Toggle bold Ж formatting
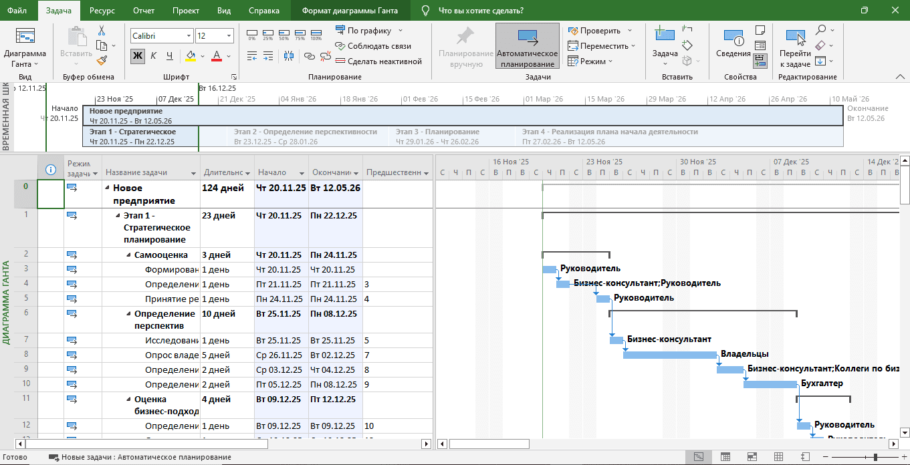 (137, 55)
